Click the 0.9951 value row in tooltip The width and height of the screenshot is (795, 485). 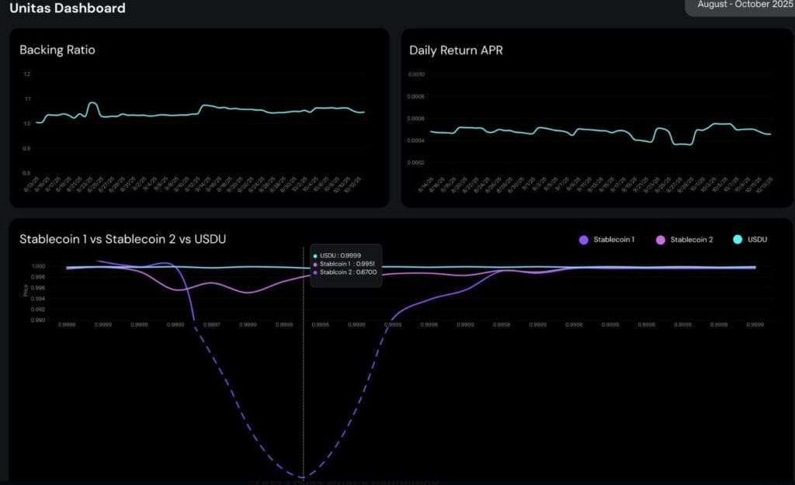pos(343,264)
